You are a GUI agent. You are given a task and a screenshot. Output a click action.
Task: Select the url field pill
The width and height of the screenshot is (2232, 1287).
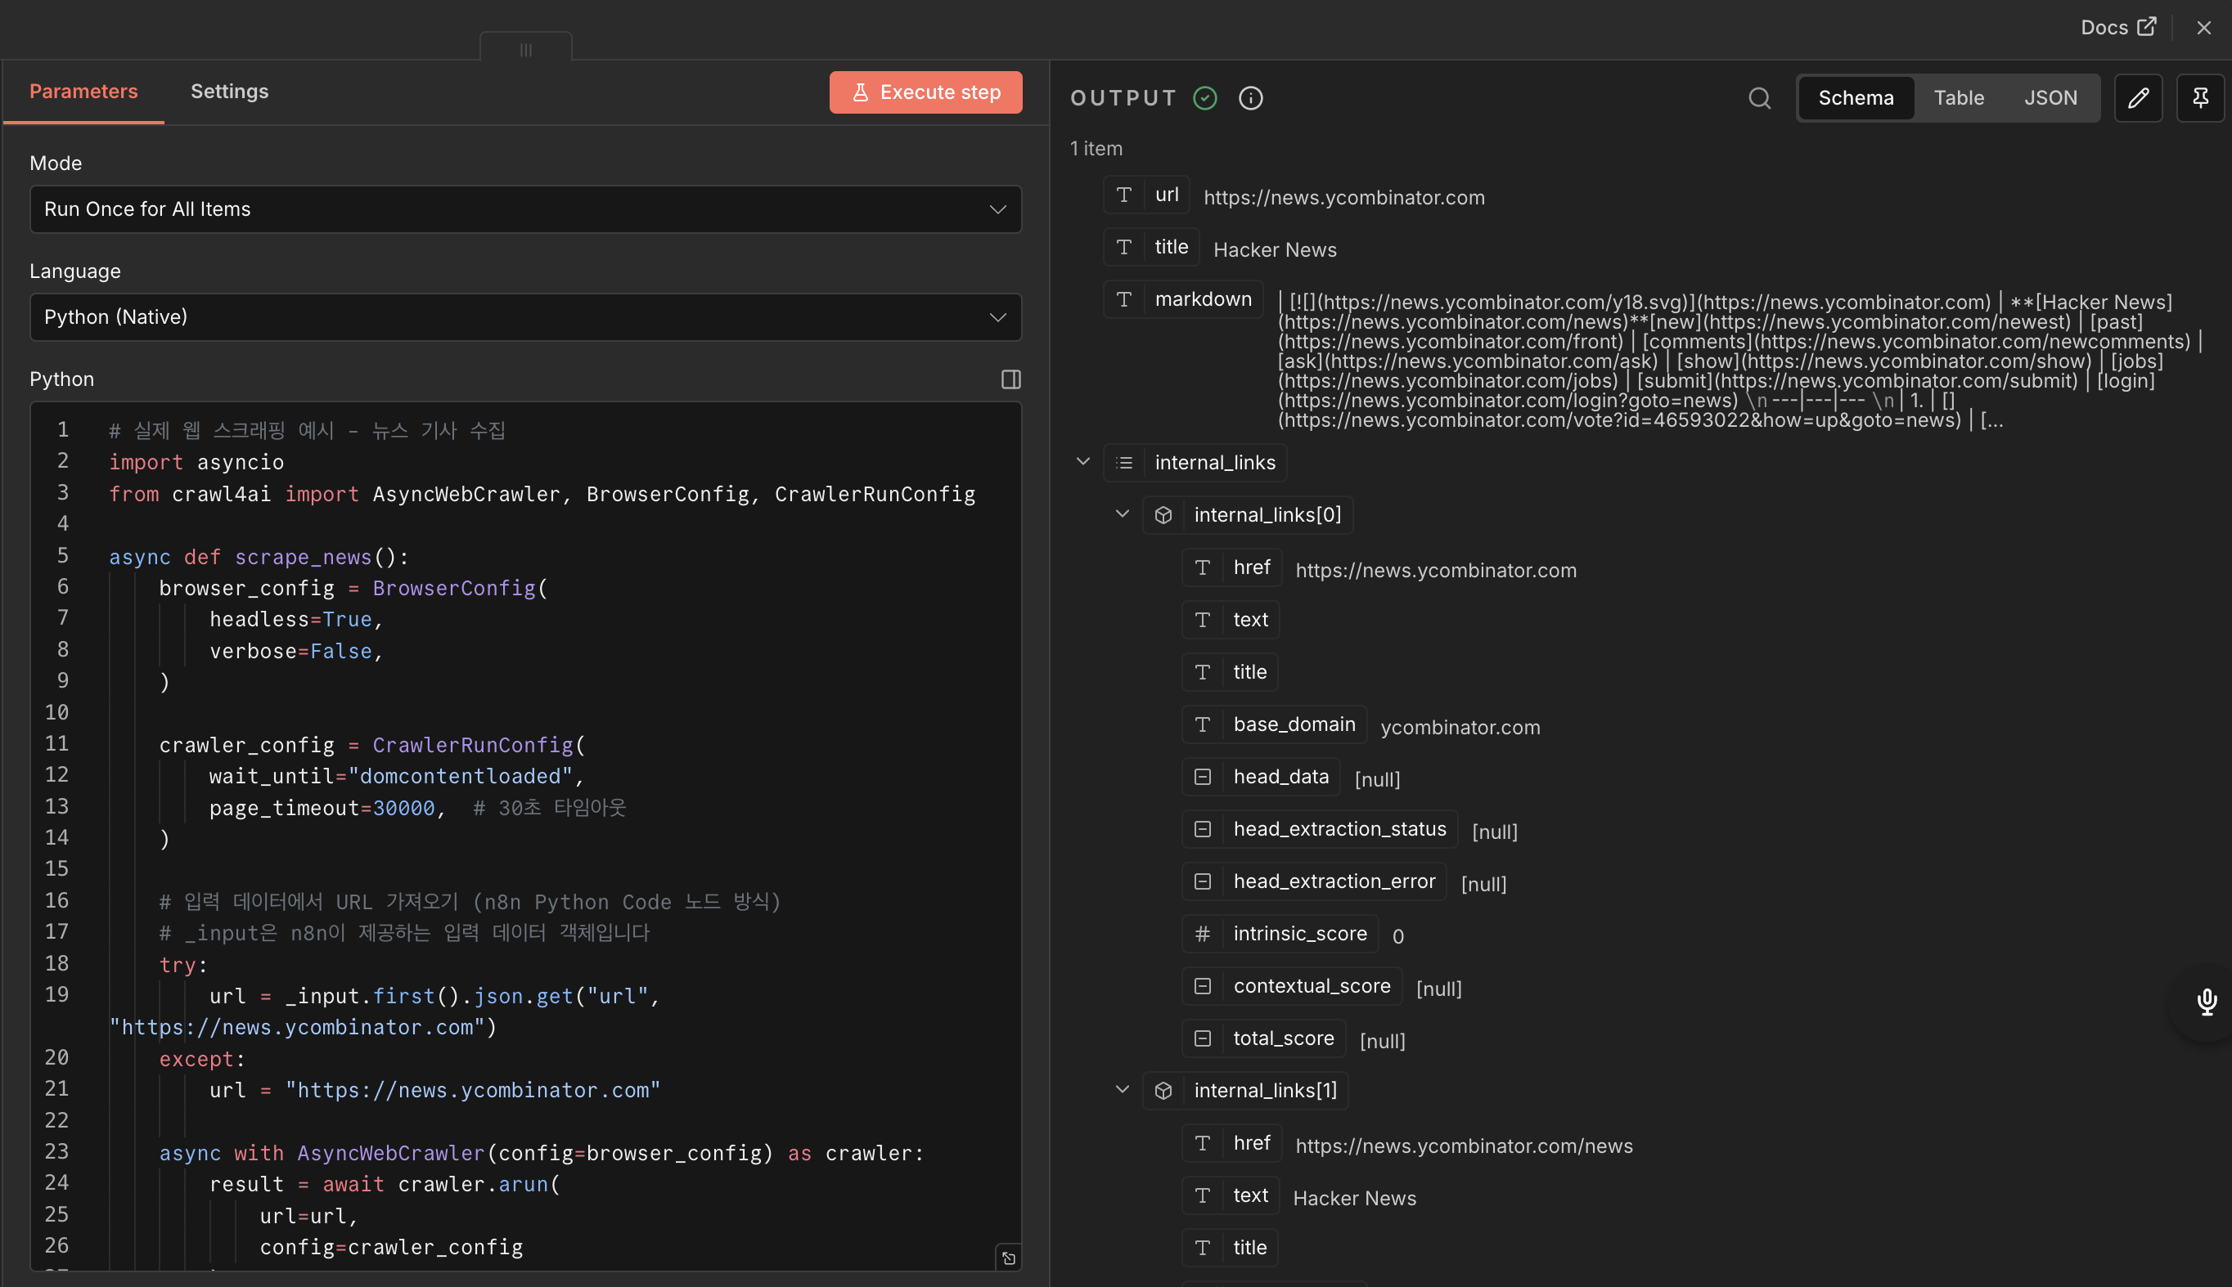1147,195
